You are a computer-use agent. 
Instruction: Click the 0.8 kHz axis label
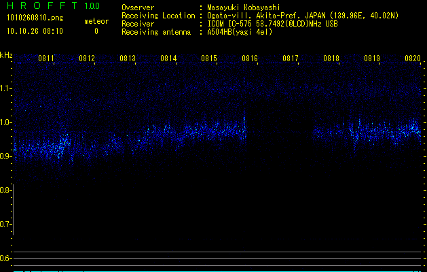[x=5, y=190]
